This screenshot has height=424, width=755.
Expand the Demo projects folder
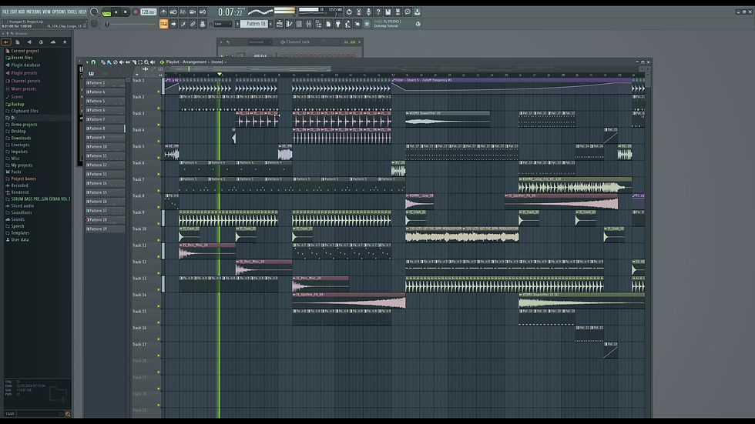point(24,125)
